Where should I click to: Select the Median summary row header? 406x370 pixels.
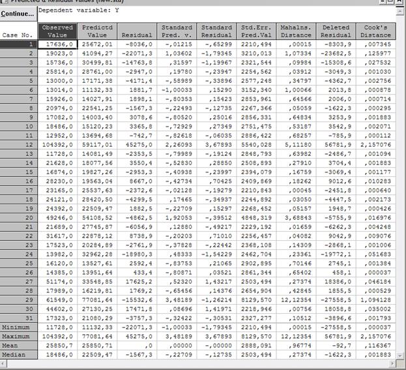[x=19, y=354]
